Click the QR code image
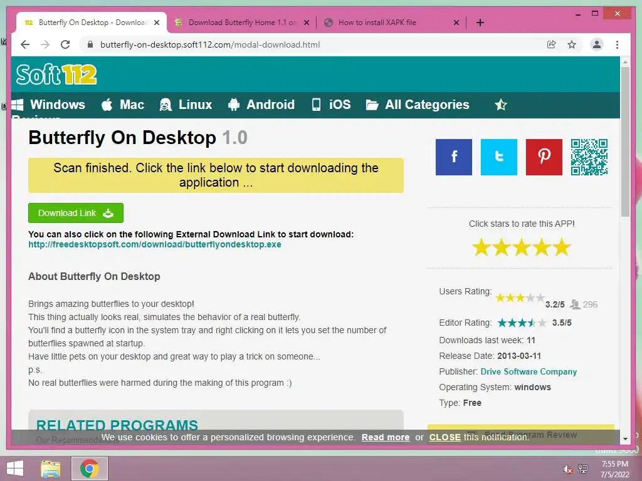The width and height of the screenshot is (642, 481). 589,157
